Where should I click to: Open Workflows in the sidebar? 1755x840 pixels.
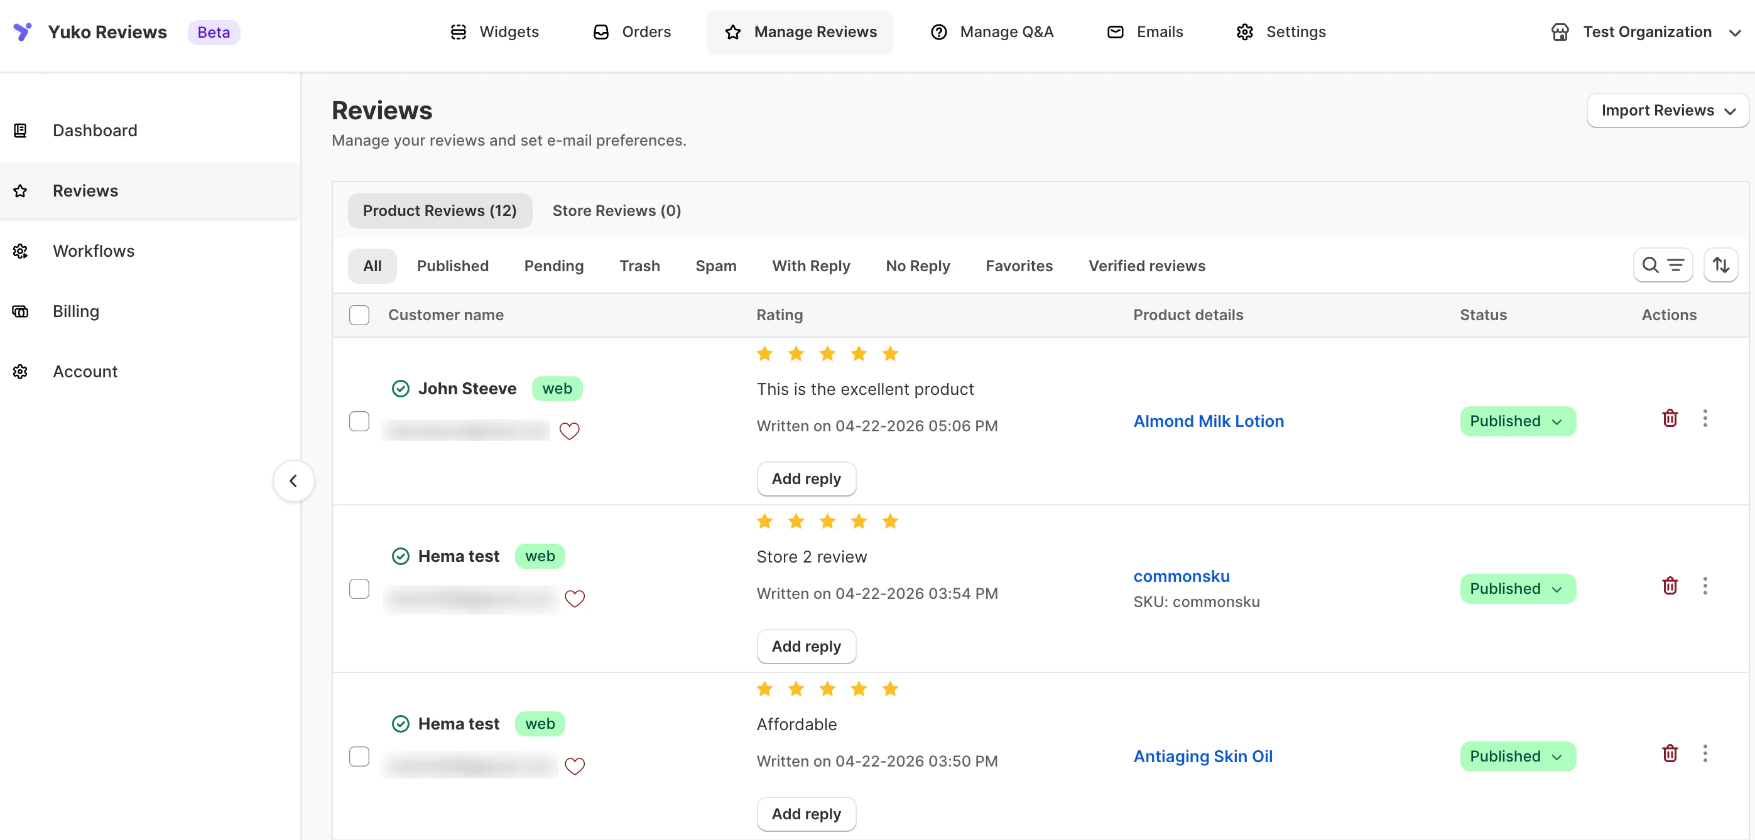point(150,250)
